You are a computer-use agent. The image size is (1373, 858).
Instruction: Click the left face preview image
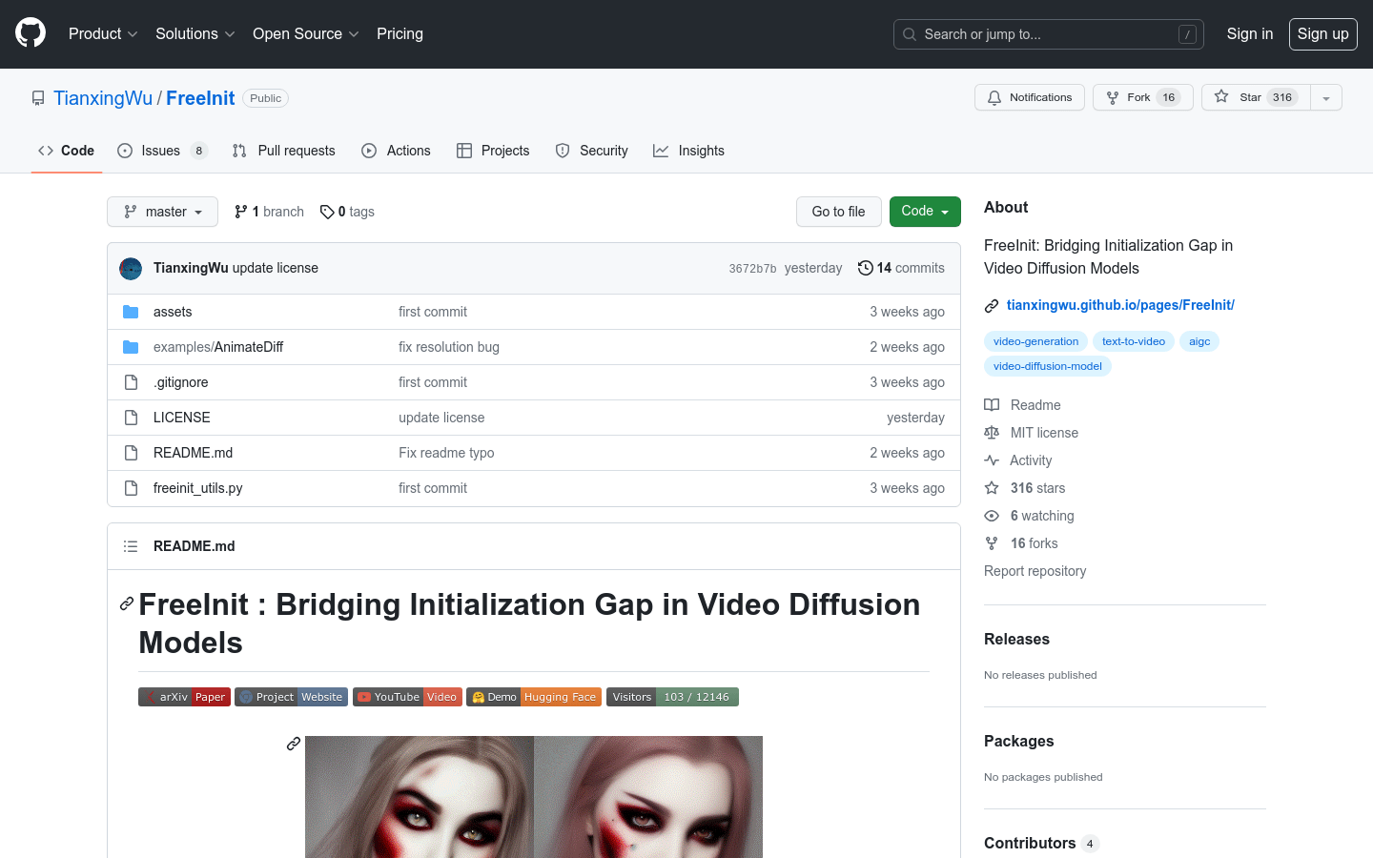tap(420, 797)
